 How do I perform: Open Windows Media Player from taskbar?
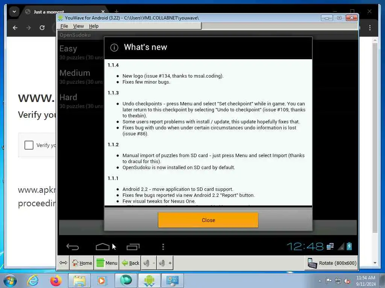[102, 280]
